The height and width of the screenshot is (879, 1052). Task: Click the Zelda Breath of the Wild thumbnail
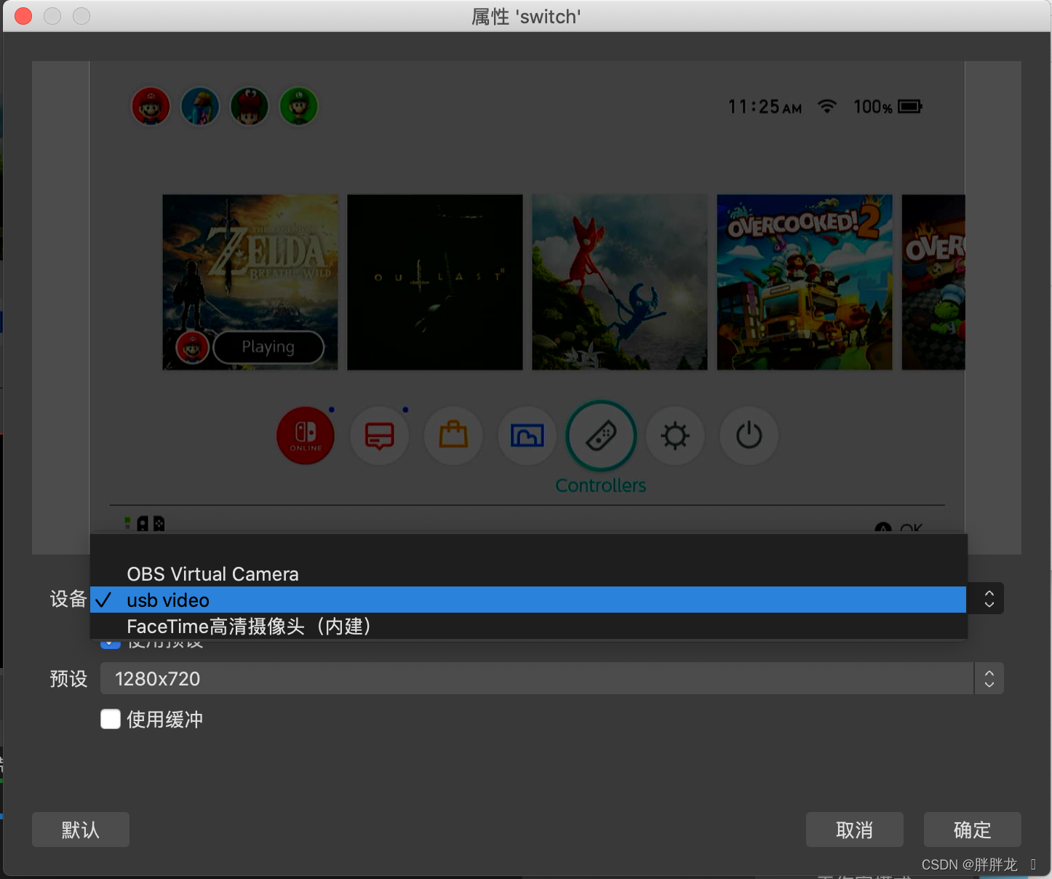click(x=250, y=282)
